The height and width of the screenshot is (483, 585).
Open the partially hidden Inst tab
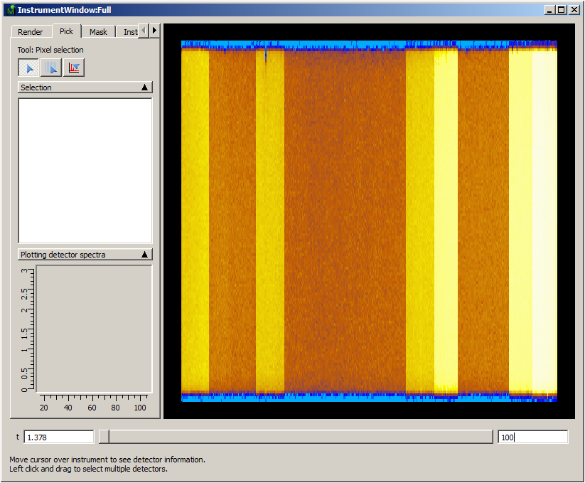[129, 32]
